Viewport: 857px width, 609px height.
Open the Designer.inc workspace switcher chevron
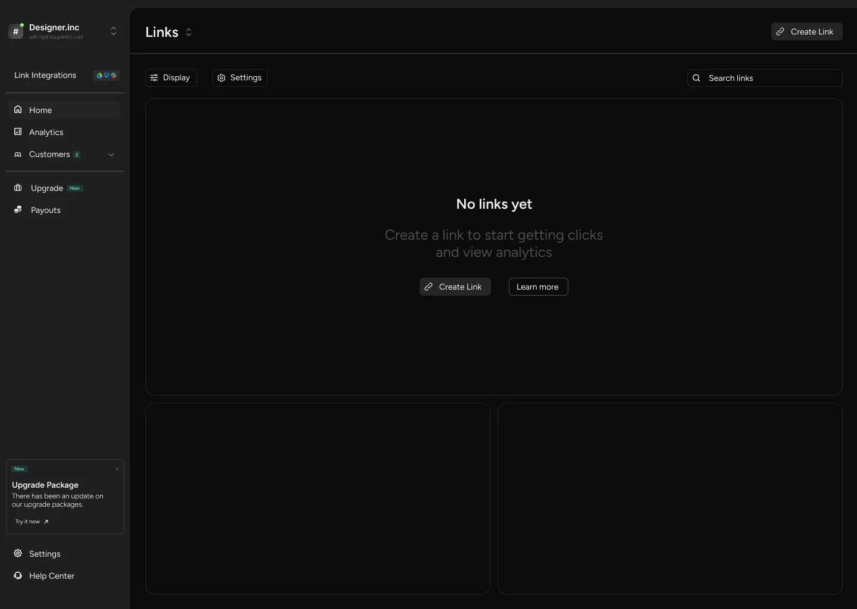[114, 32]
